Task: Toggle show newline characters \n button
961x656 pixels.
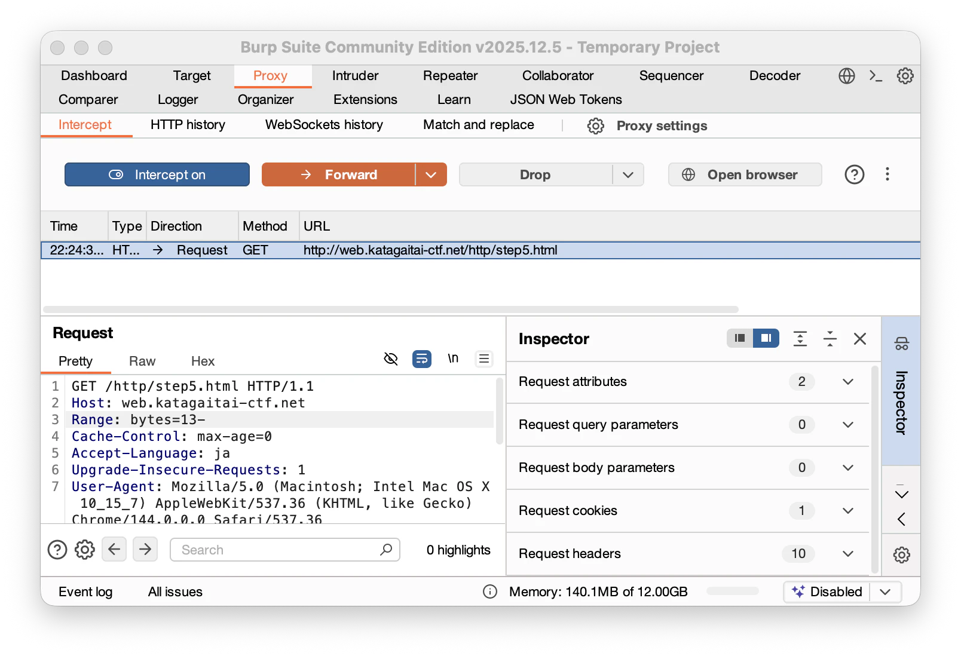Action: pos(453,358)
